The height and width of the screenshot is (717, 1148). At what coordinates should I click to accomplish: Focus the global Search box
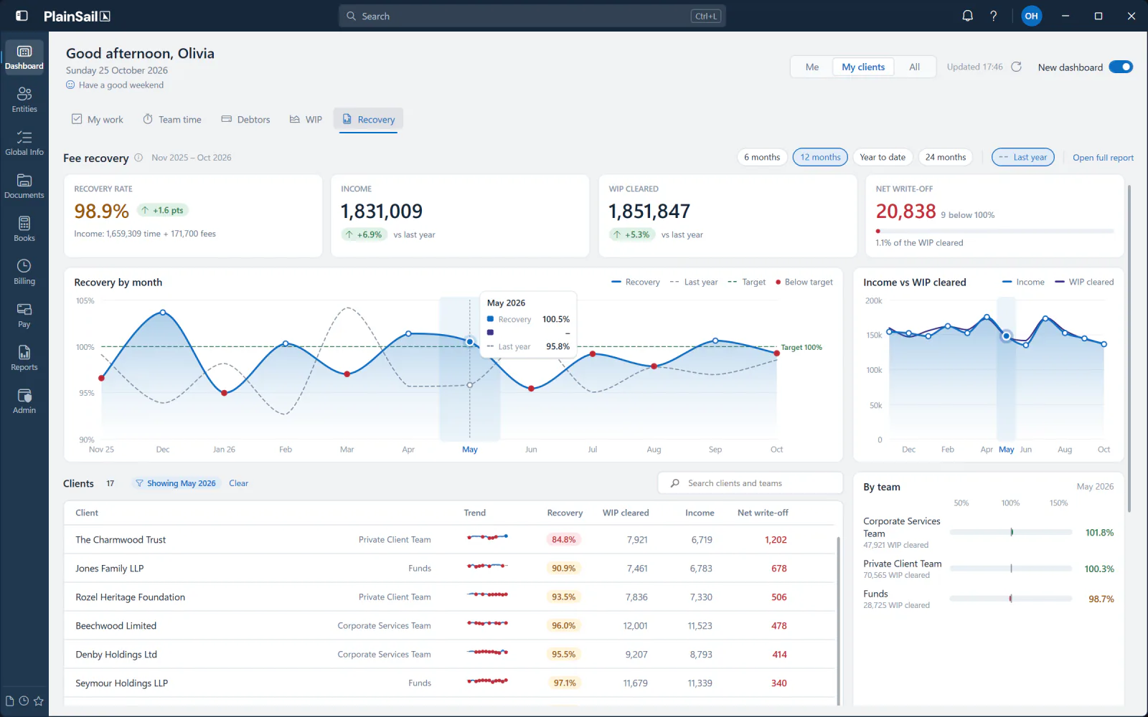[x=532, y=16]
